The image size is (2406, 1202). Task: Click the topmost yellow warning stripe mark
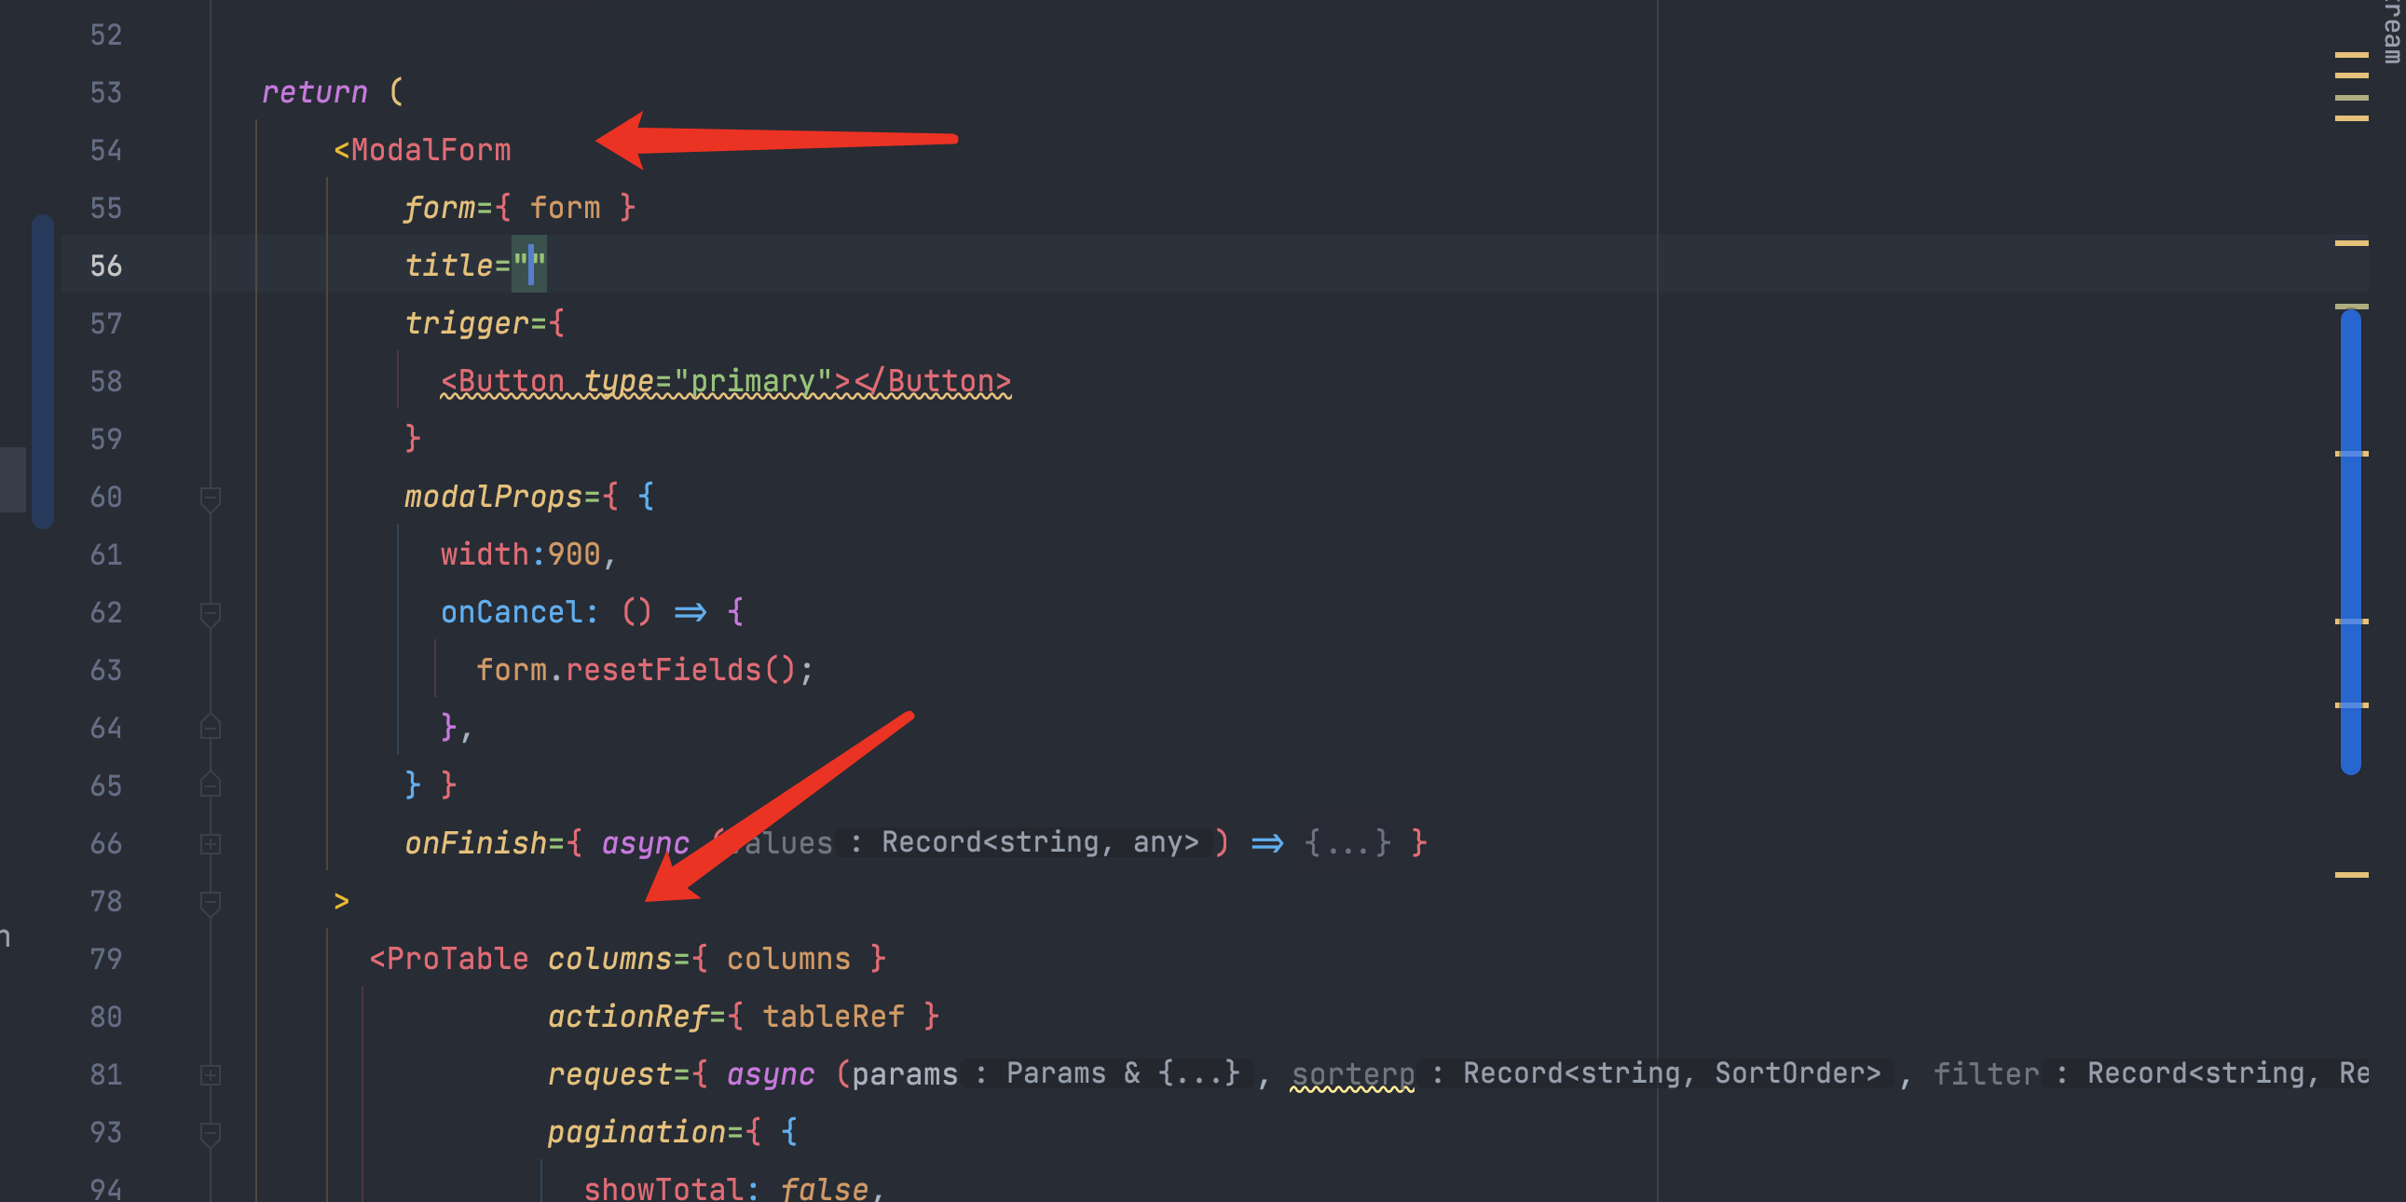(2351, 55)
